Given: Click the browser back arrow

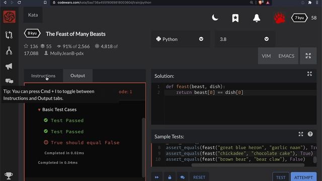Looking at the screenshot, I should (5, 3).
